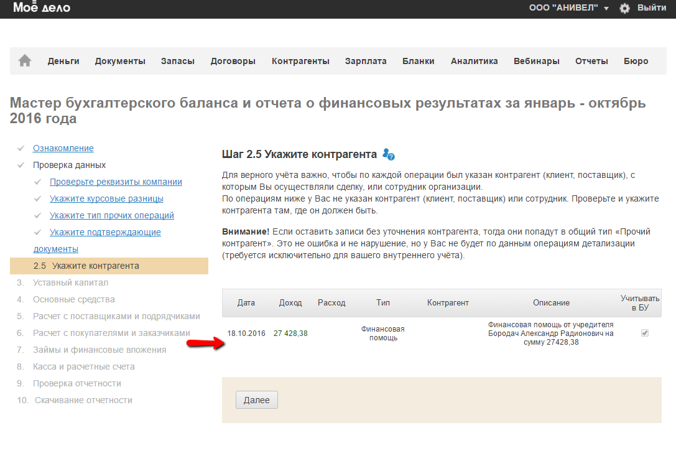Click the help icon next to step title
This screenshot has height=471, width=676.
tap(389, 154)
